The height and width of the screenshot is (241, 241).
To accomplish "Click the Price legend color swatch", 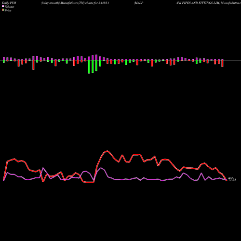I will [x=3, y=10].
